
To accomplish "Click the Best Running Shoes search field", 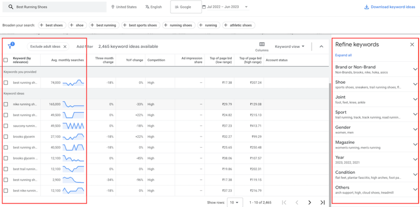I will pos(55,7).
